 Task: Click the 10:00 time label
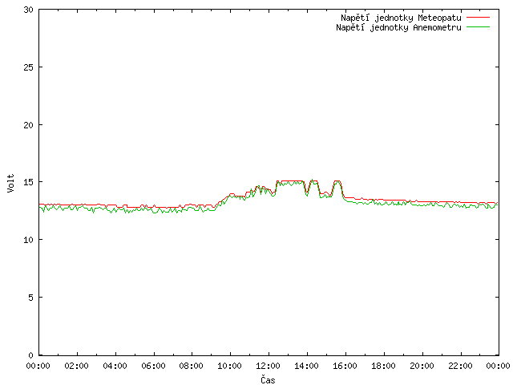click(x=230, y=366)
